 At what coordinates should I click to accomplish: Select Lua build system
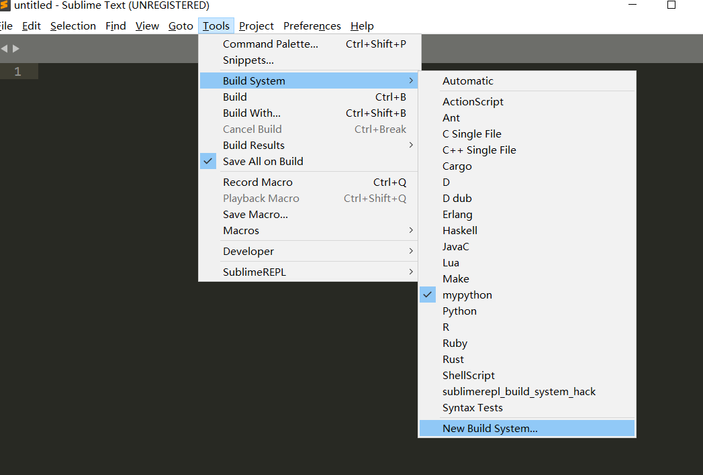click(527, 262)
